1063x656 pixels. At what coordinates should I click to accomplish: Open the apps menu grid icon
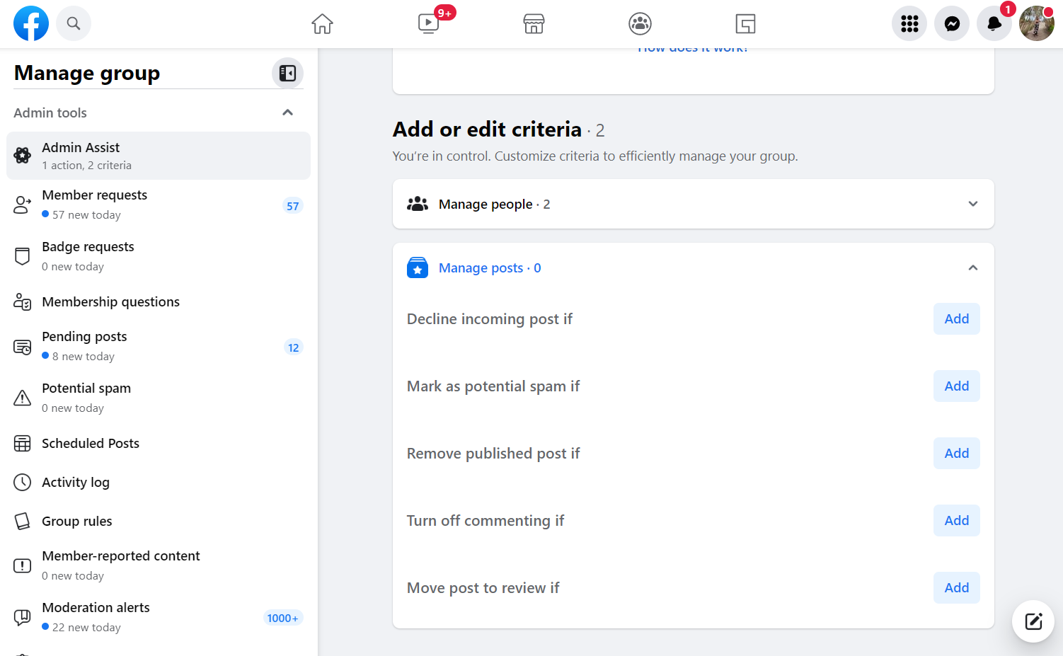click(909, 23)
